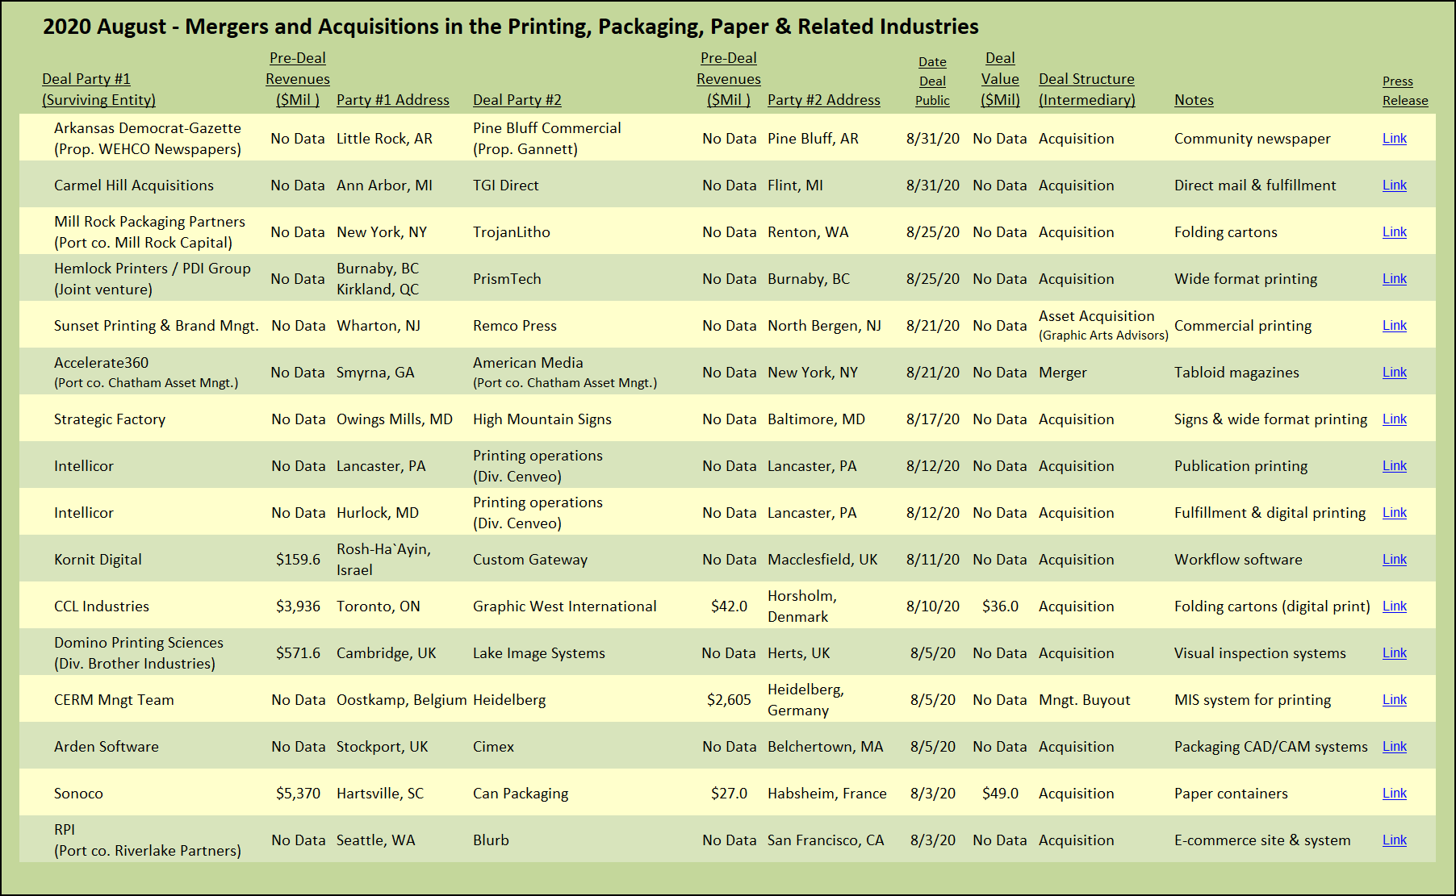Image resolution: width=1456 pixels, height=896 pixels.
Task: Open the Custom Gateway acquisition Link
Action: [1394, 559]
